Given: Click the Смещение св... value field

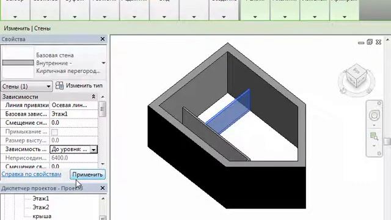Looking at the screenshot, I should point(74,166).
